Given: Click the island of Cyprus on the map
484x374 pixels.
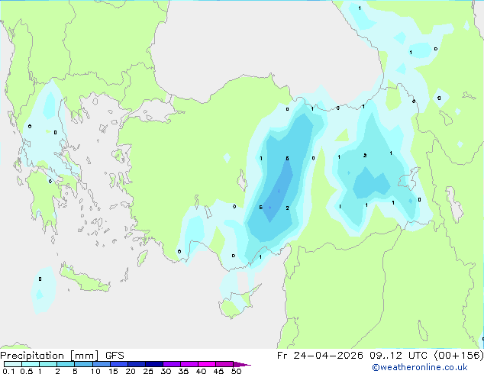Looking at the screenshot, I should click(237, 304).
